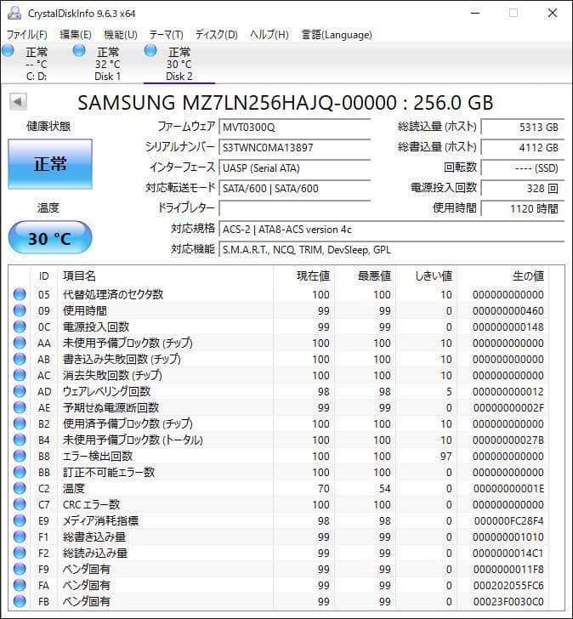Click status orb for attribute F2 row
Screen dimensions: 573x619
20,554
